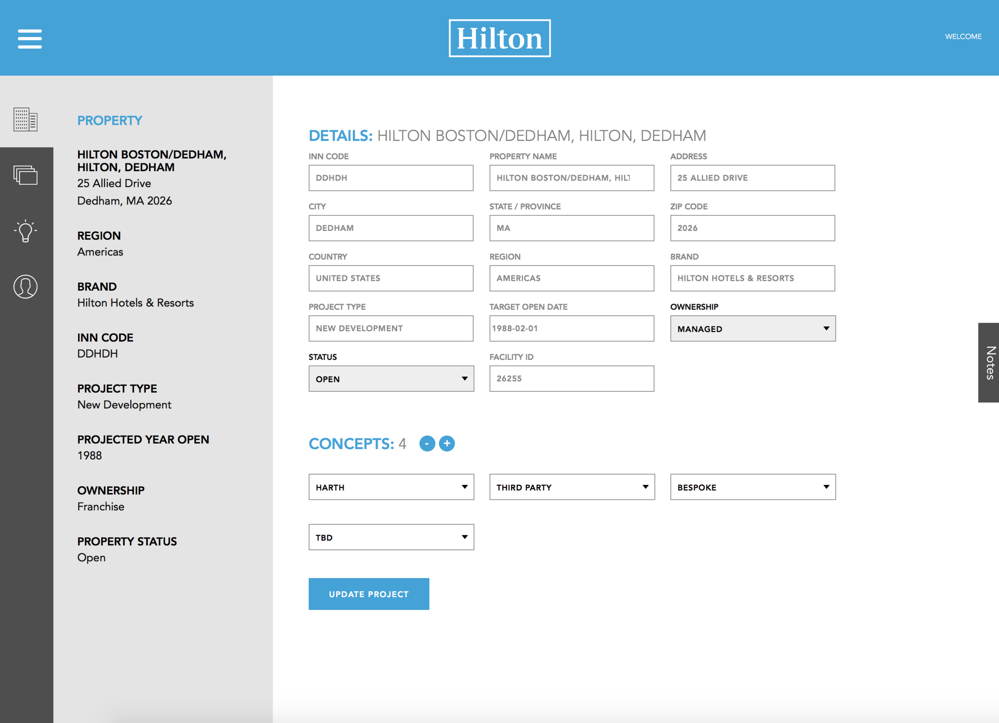The image size is (999, 723).
Task: Open the Status dropdown showing Open
Action: click(391, 379)
